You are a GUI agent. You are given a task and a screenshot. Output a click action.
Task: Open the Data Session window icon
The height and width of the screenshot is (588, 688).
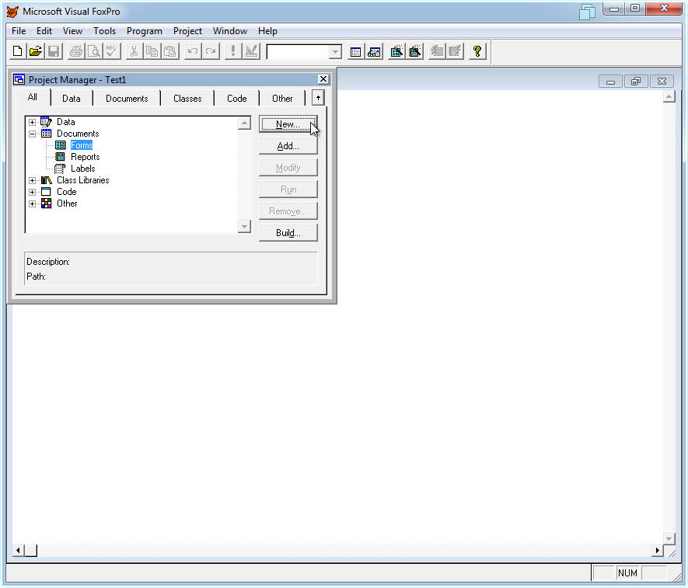click(x=374, y=52)
